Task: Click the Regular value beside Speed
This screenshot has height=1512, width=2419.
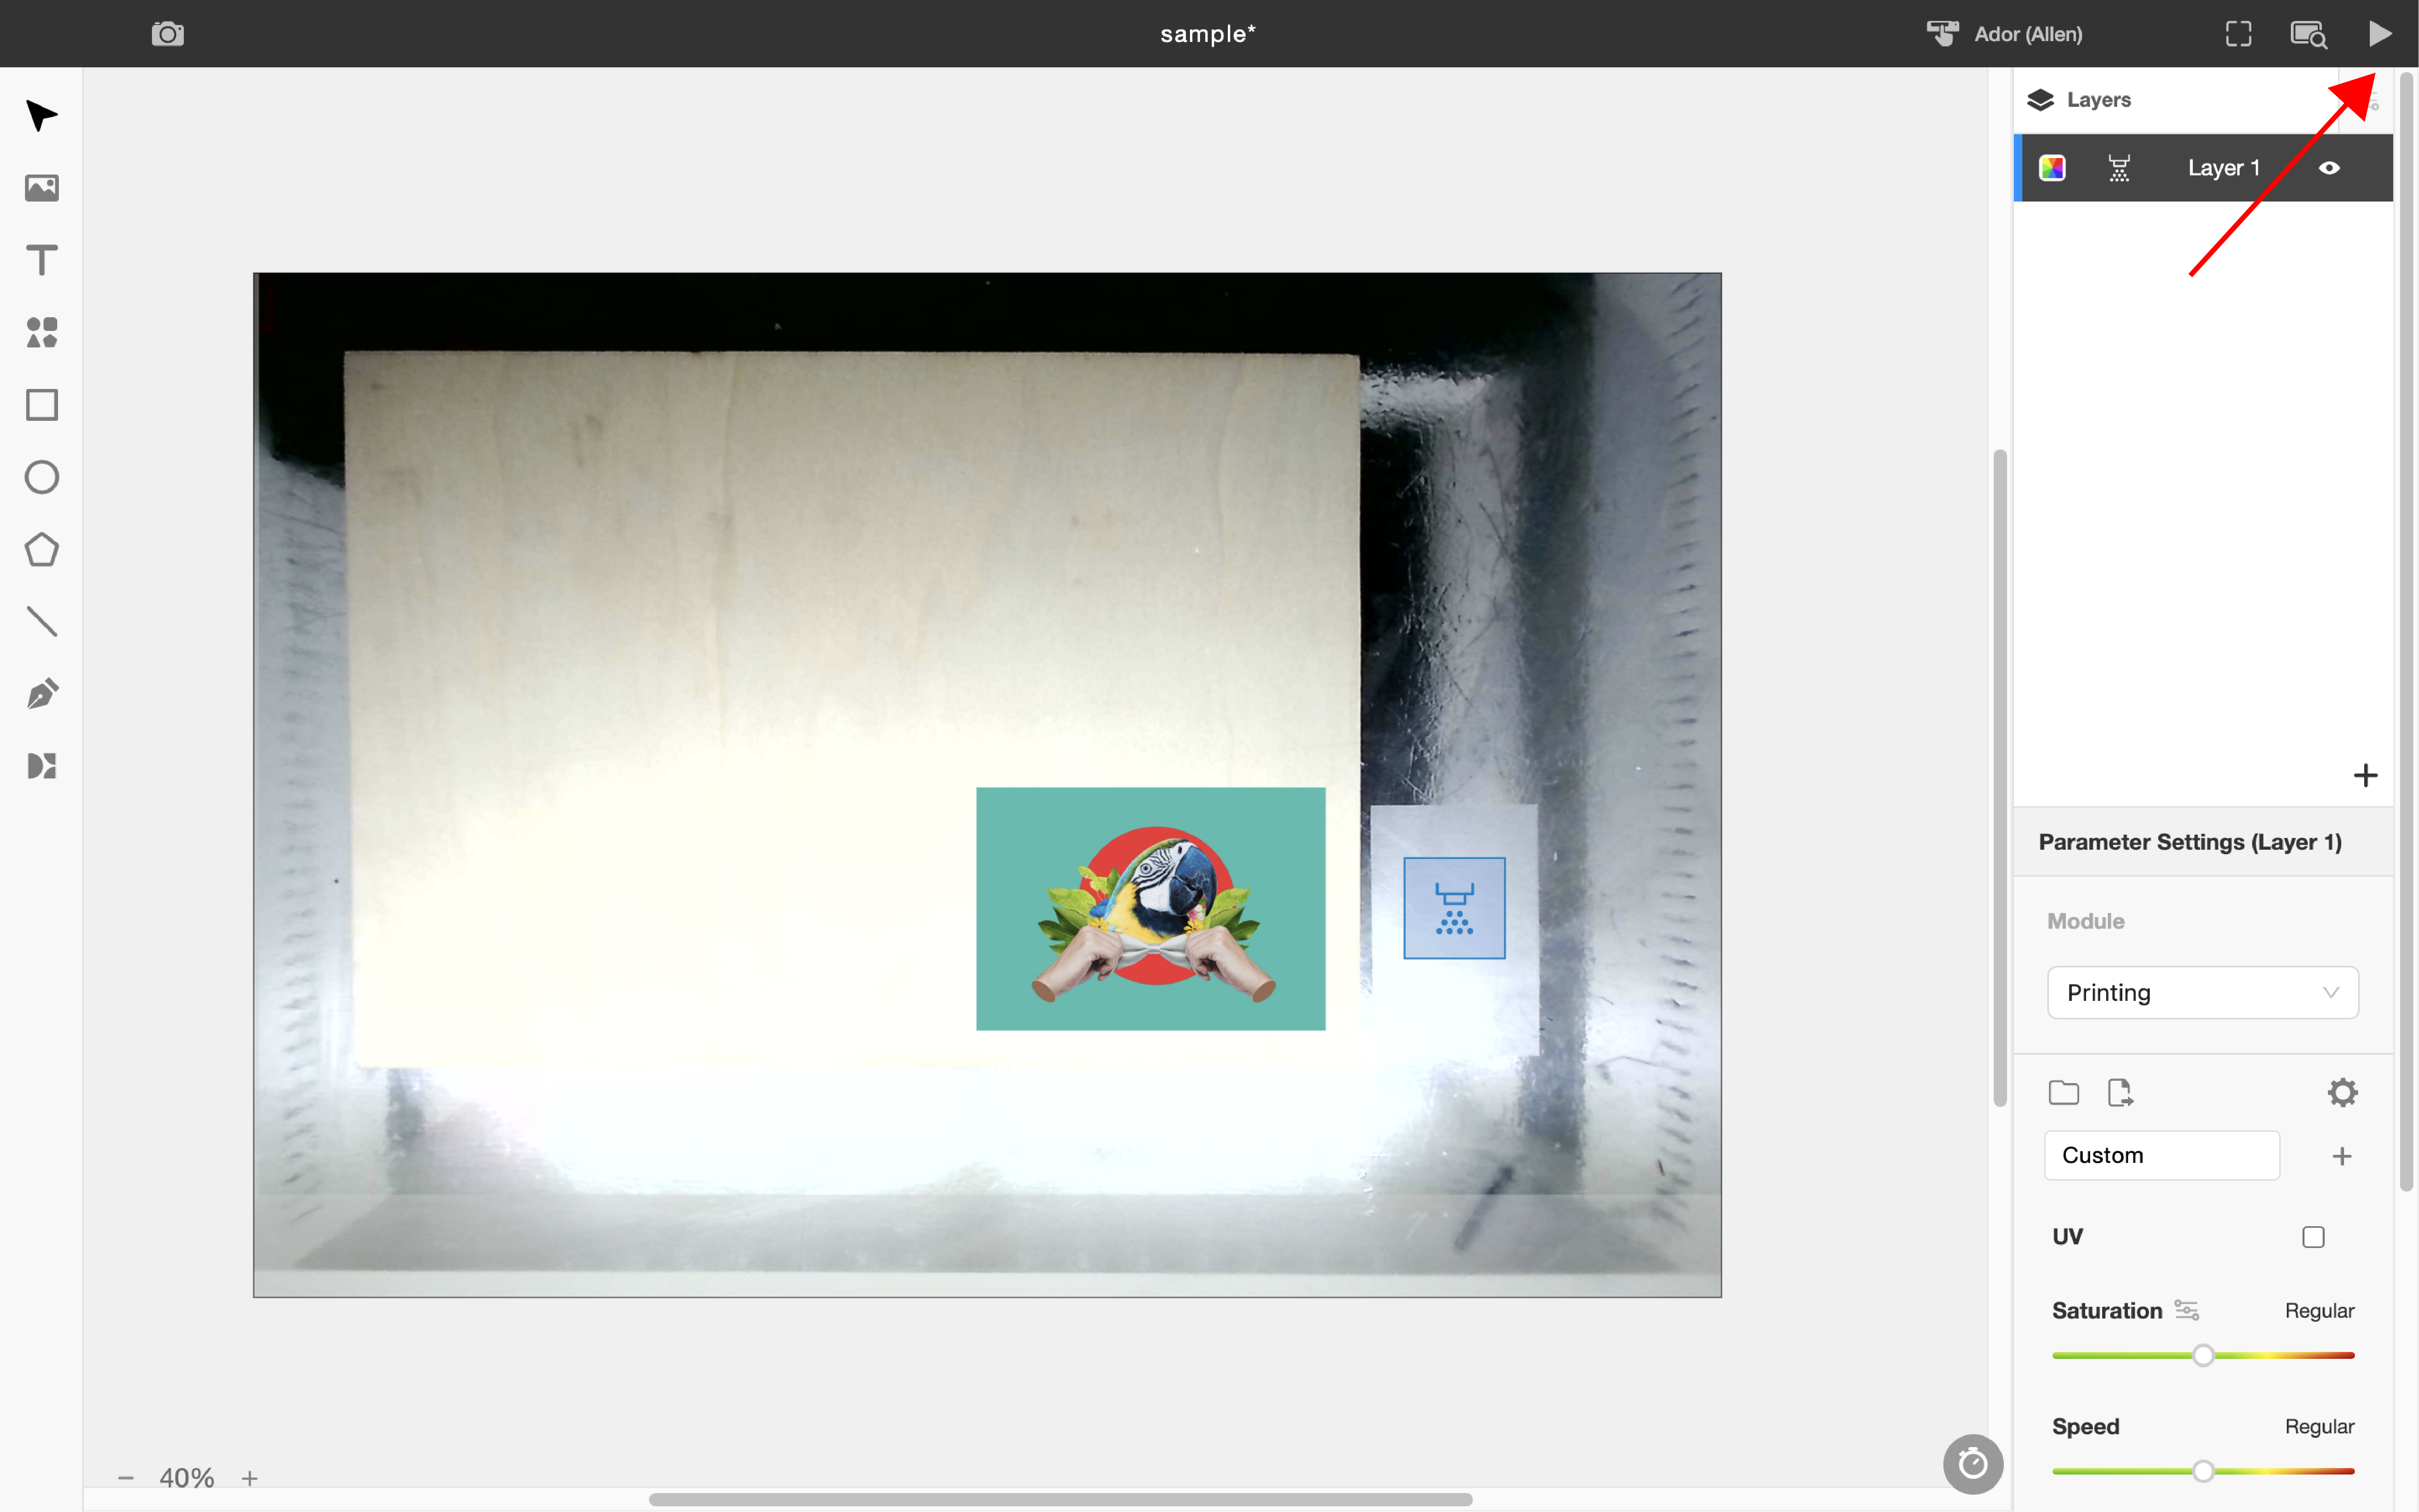Action: pyautogui.click(x=2319, y=1426)
